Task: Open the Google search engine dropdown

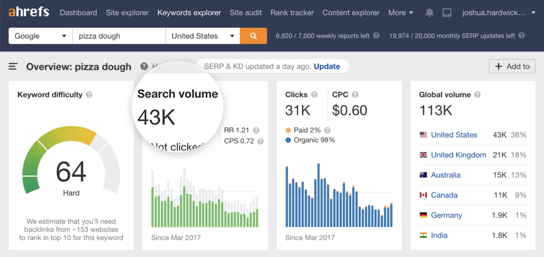Action: coord(40,36)
